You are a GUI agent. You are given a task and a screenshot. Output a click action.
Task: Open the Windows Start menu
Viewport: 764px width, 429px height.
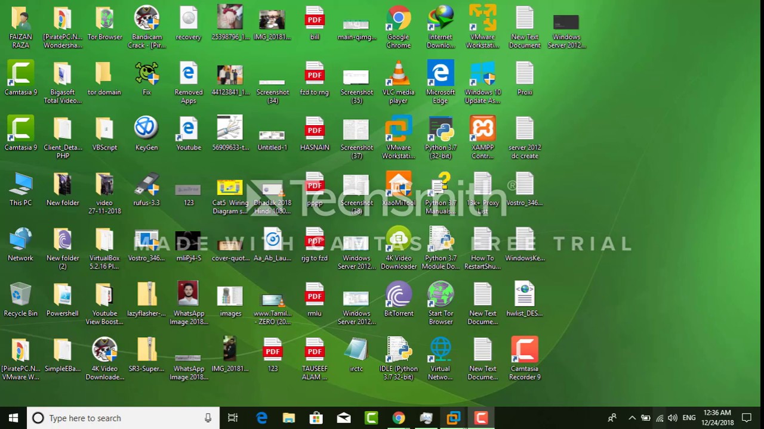coord(13,418)
